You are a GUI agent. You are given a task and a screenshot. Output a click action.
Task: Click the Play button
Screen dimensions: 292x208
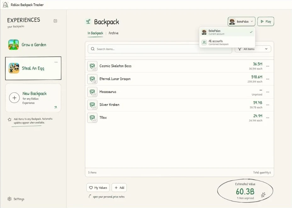(x=266, y=21)
